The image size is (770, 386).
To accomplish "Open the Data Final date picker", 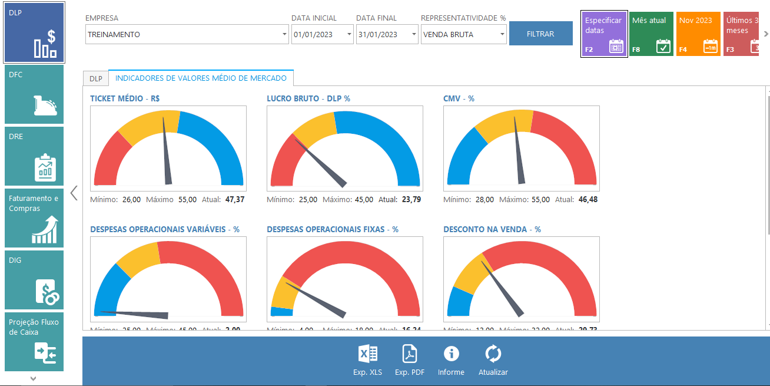I will 414,35.
